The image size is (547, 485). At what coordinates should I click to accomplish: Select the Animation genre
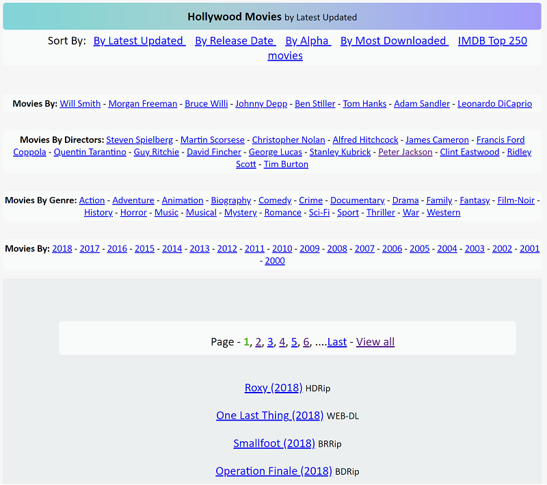point(183,200)
